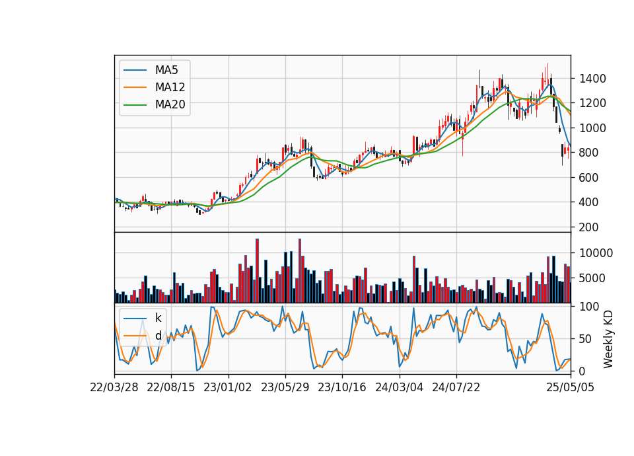Click the 22/08/15 date tick label
Image resolution: width=634 pixels, height=456 pixels.
click(x=170, y=388)
